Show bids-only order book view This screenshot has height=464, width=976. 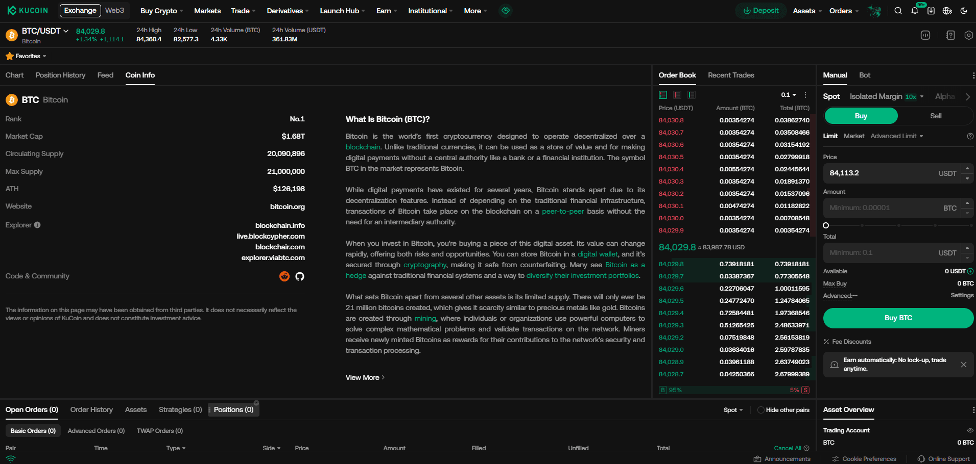(x=692, y=95)
